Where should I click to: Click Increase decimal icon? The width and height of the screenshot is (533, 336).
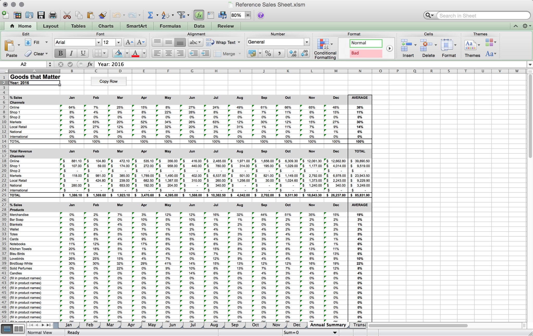pyautogui.click(x=293, y=54)
